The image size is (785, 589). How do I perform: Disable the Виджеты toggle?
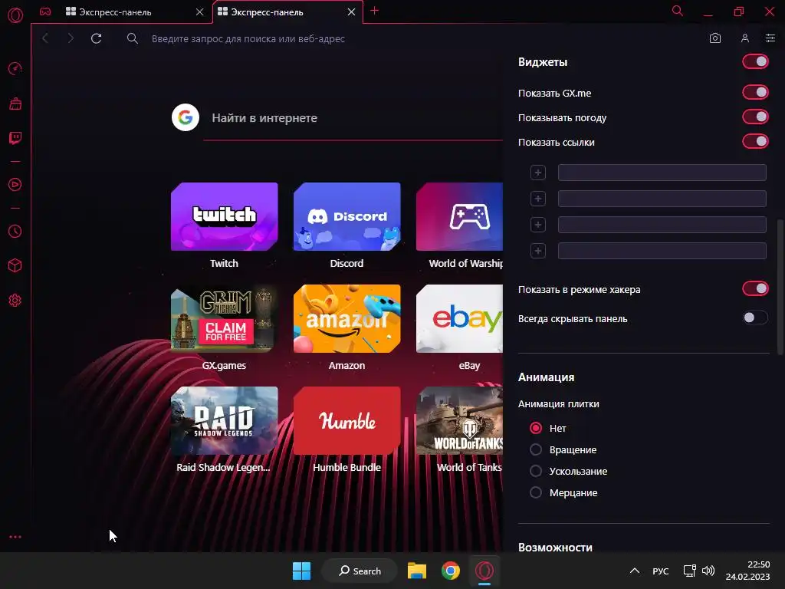[x=755, y=61]
